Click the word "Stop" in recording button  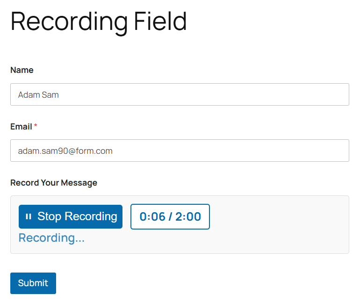(x=50, y=216)
